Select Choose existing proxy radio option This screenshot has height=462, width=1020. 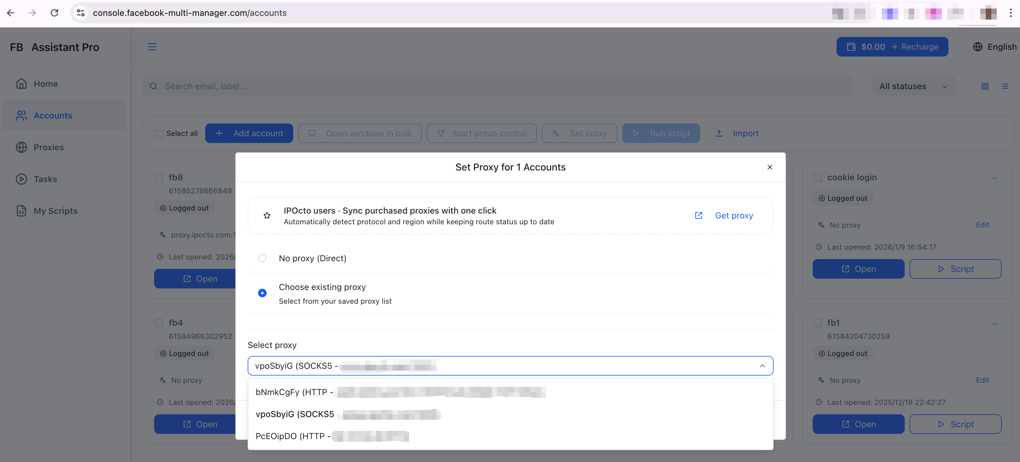[262, 293]
